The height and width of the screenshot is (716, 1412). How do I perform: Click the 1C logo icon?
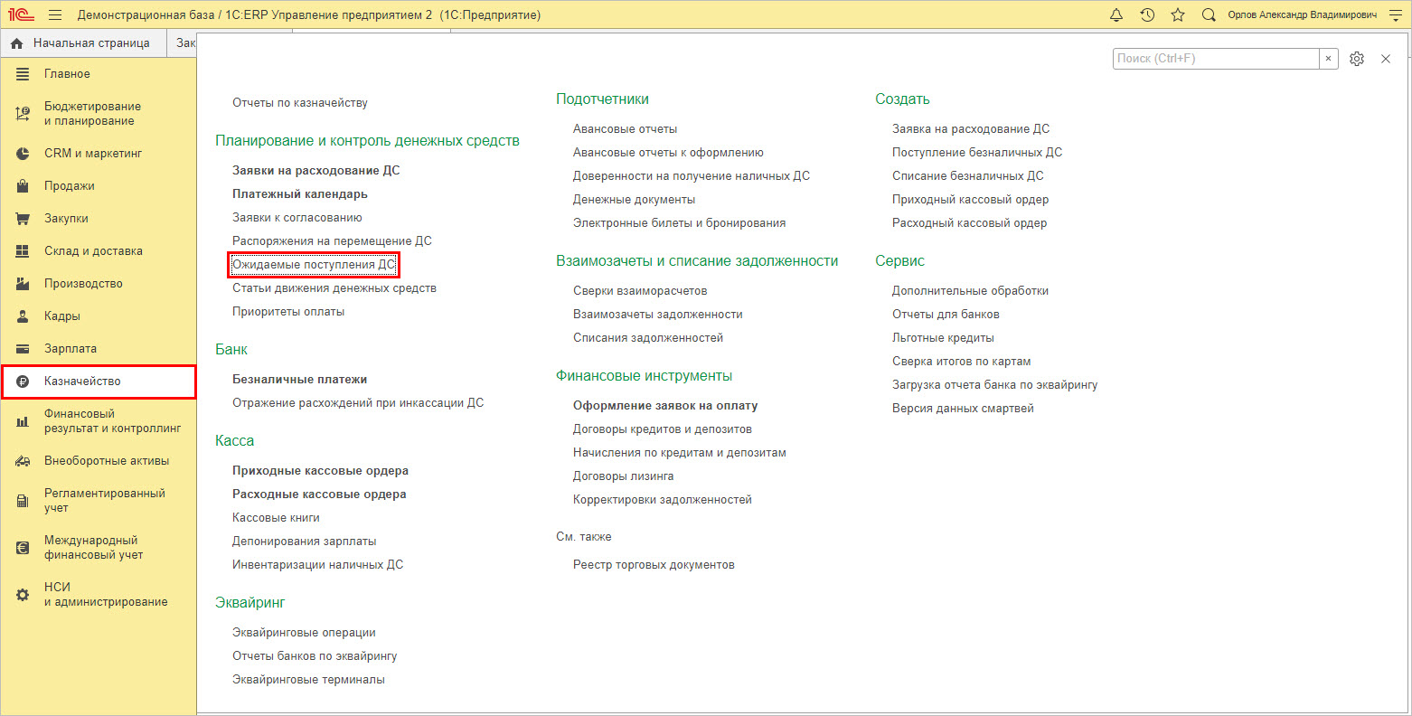[21, 14]
